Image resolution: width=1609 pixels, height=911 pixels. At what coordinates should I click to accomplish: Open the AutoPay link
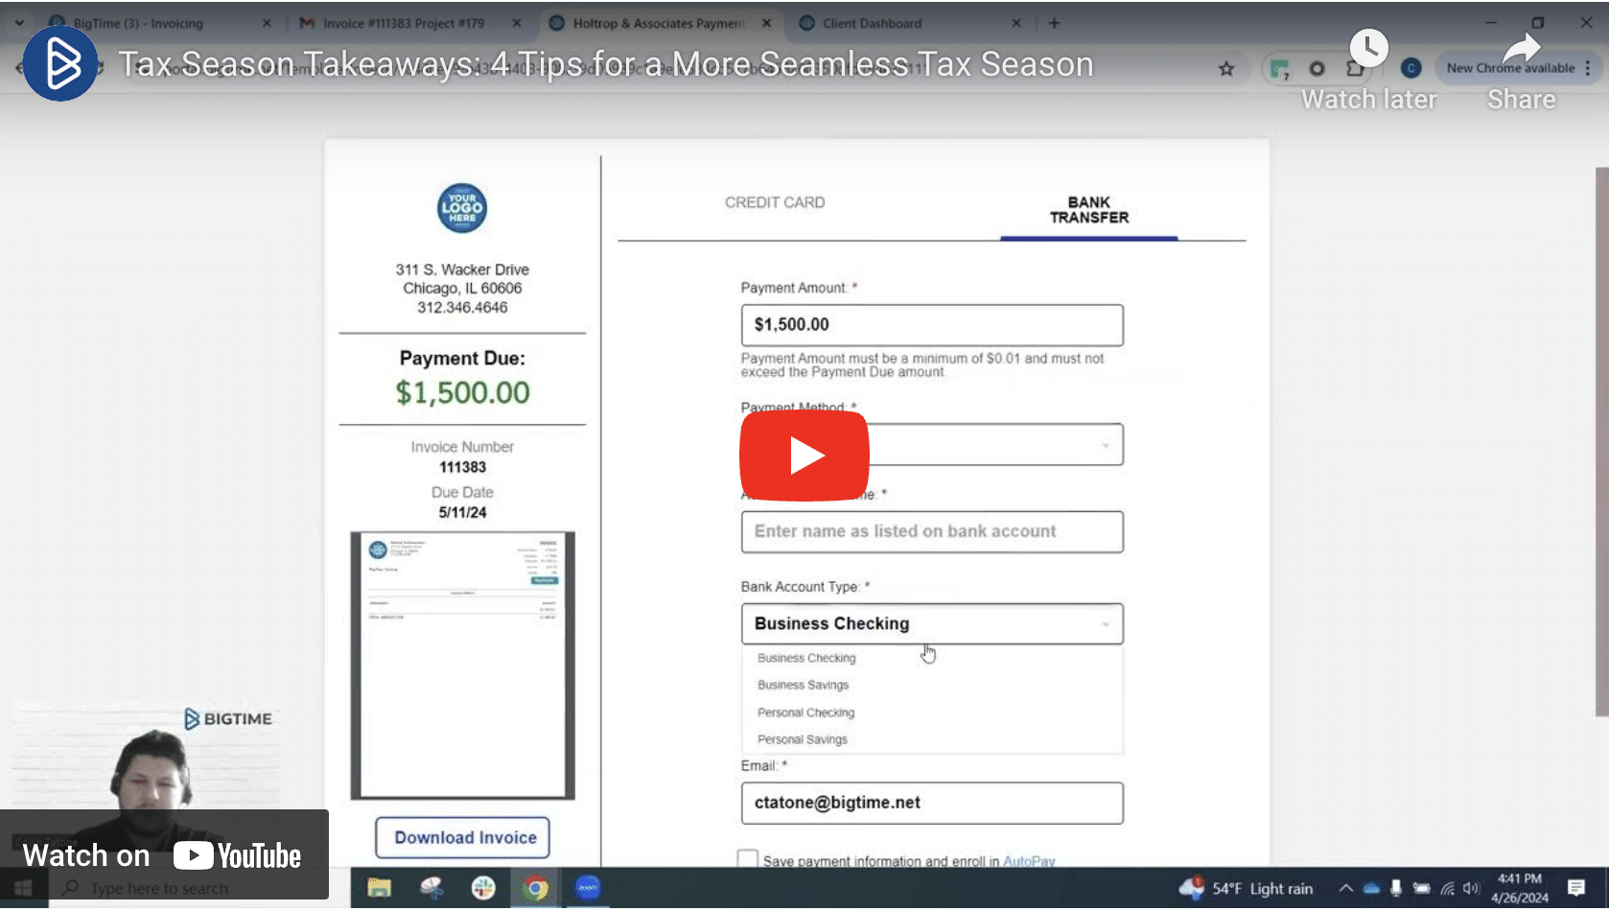pyautogui.click(x=1029, y=861)
